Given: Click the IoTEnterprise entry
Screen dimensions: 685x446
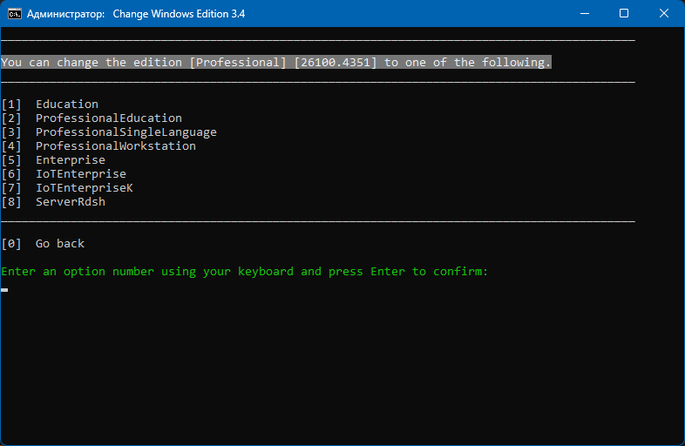Looking at the screenshot, I should 81,174.
